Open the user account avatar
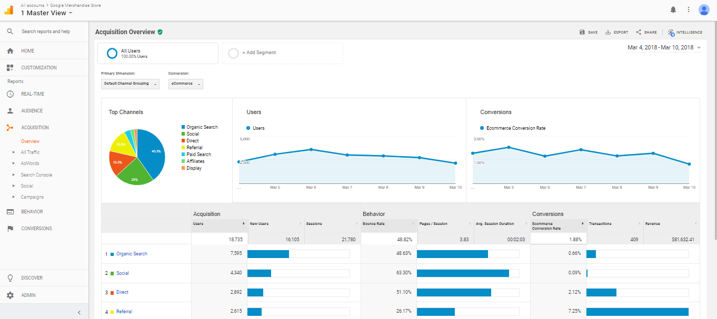Screen dimensions: 717x319 click(x=704, y=9)
